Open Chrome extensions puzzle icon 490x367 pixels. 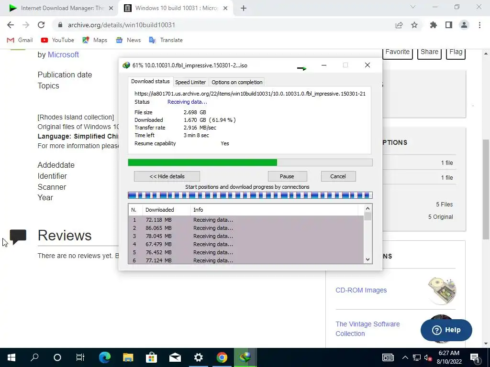click(x=434, y=25)
